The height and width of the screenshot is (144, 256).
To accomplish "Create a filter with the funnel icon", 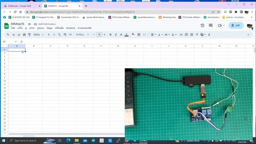I will click(x=197, y=35).
